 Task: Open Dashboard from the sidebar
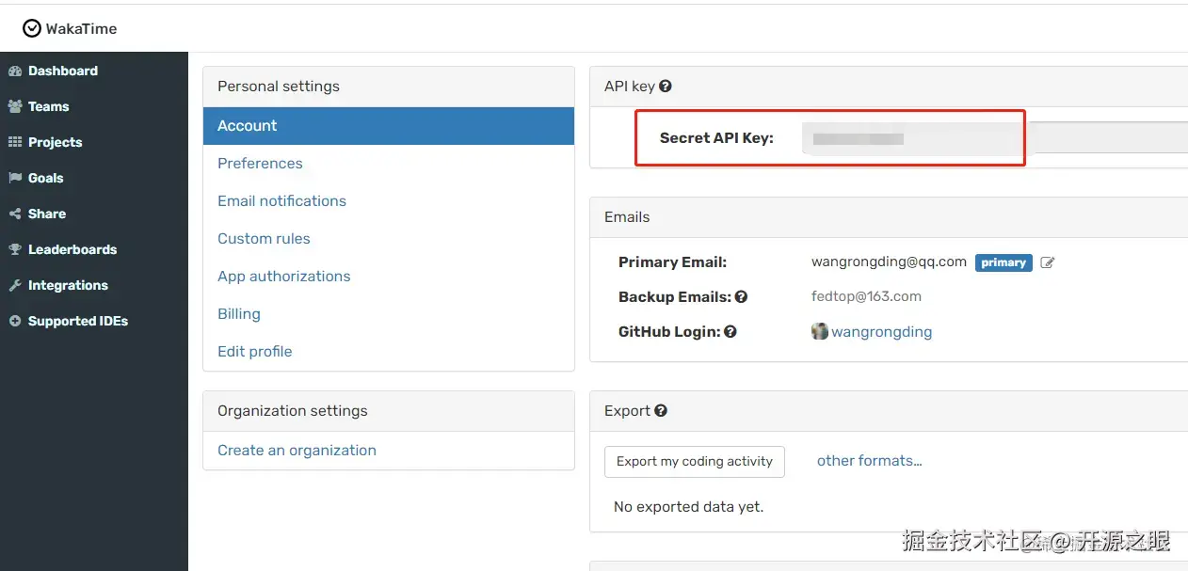(x=62, y=71)
